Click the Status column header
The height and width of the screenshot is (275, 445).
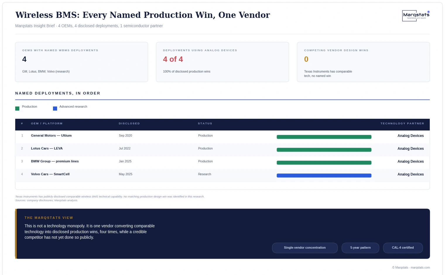(205, 123)
